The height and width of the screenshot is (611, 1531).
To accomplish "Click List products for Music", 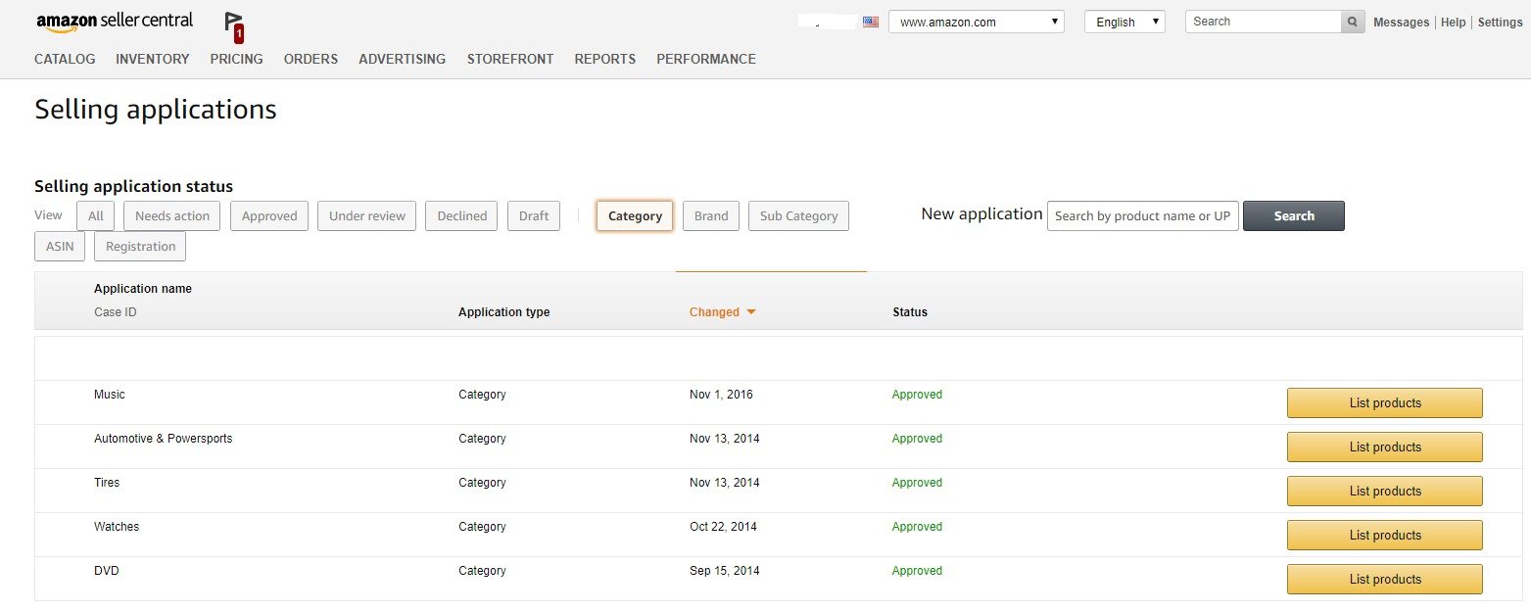I will tap(1385, 402).
